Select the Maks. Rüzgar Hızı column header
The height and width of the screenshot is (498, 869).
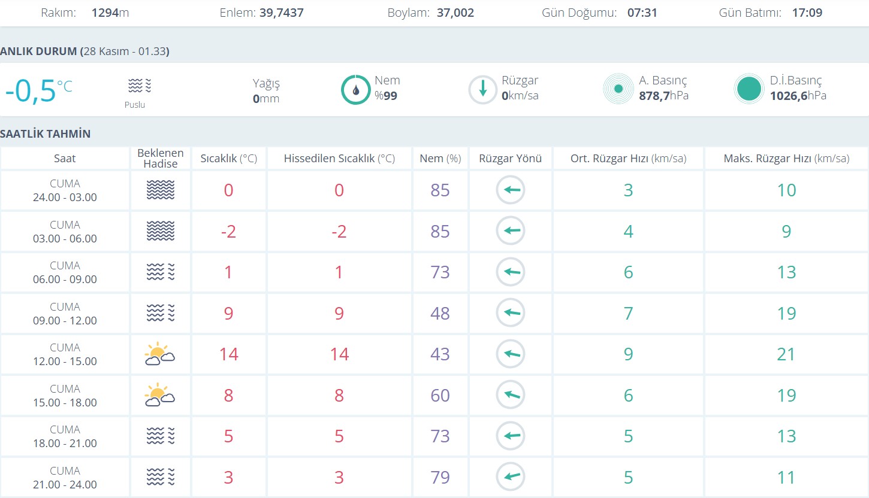786,159
